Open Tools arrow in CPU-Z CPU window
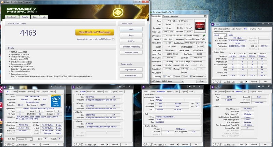 pyautogui.click(x=39, y=145)
